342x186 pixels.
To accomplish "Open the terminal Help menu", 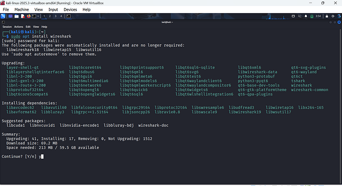I will (x=44, y=27).
